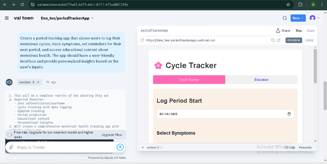
Task: Select the Education tab in preview
Action: pyautogui.click(x=261, y=80)
